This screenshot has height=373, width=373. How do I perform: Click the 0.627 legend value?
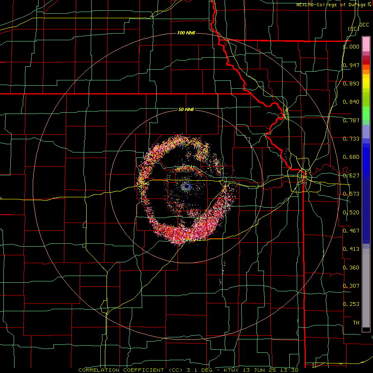point(351,176)
